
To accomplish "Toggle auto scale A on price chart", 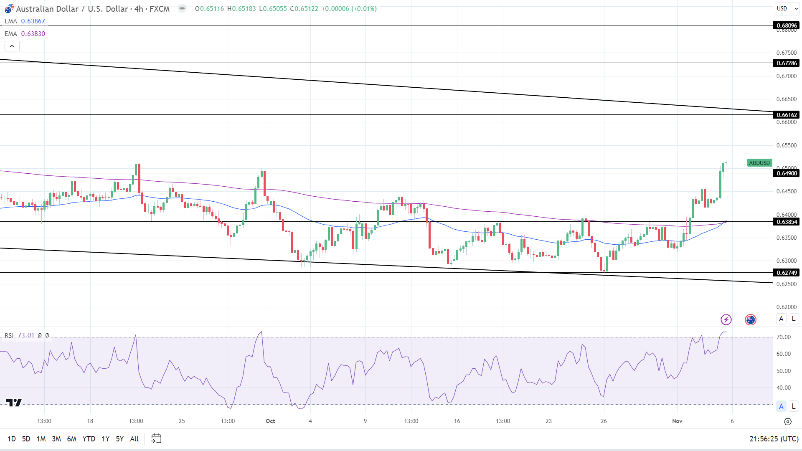I will point(781,319).
